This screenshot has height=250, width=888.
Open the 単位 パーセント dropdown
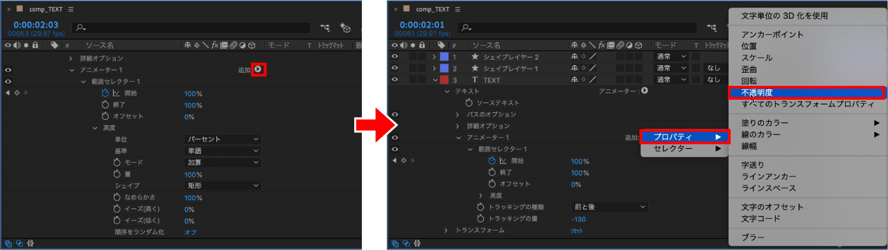(223, 139)
